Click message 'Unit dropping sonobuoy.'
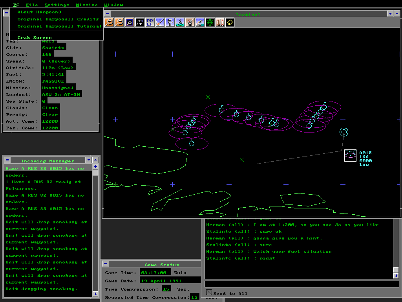The width and height of the screenshot is (402, 302). click(42, 289)
